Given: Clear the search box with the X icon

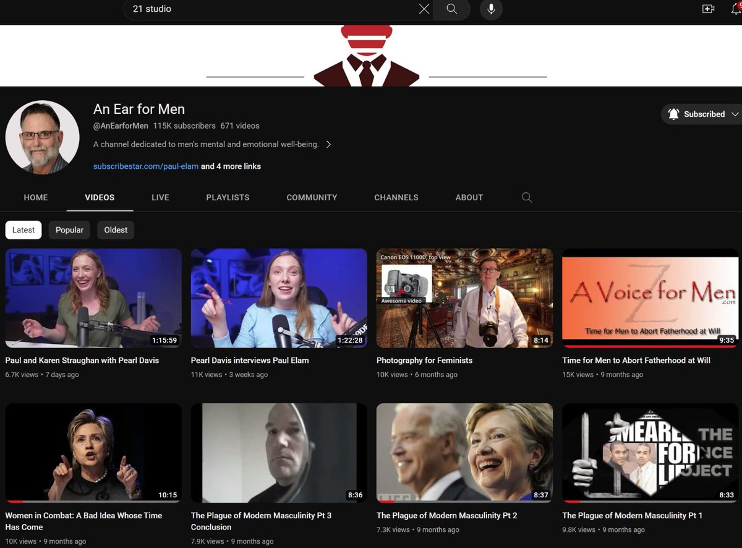Looking at the screenshot, I should [424, 9].
